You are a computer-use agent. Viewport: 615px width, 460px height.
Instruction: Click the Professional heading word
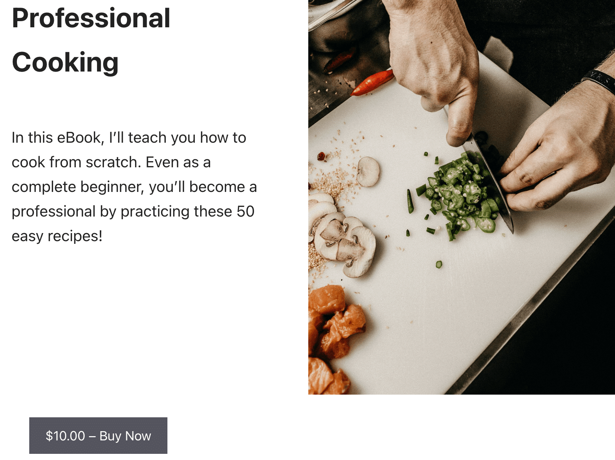tap(91, 18)
